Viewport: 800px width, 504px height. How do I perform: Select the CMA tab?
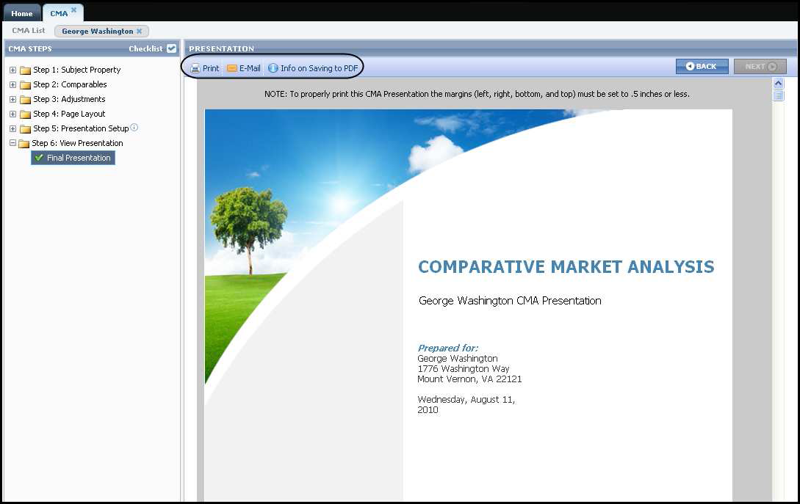coord(59,13)
